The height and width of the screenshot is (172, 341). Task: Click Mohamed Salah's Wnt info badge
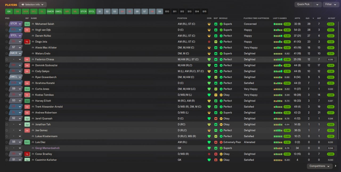pyautogui.click(x=27, y=24)
